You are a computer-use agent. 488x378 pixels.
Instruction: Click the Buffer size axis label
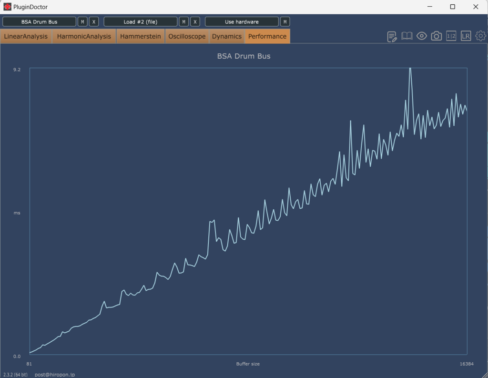(x=248, y=364)
